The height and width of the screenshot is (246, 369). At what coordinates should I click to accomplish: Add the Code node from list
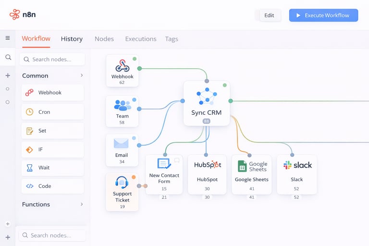coord(52,186)
